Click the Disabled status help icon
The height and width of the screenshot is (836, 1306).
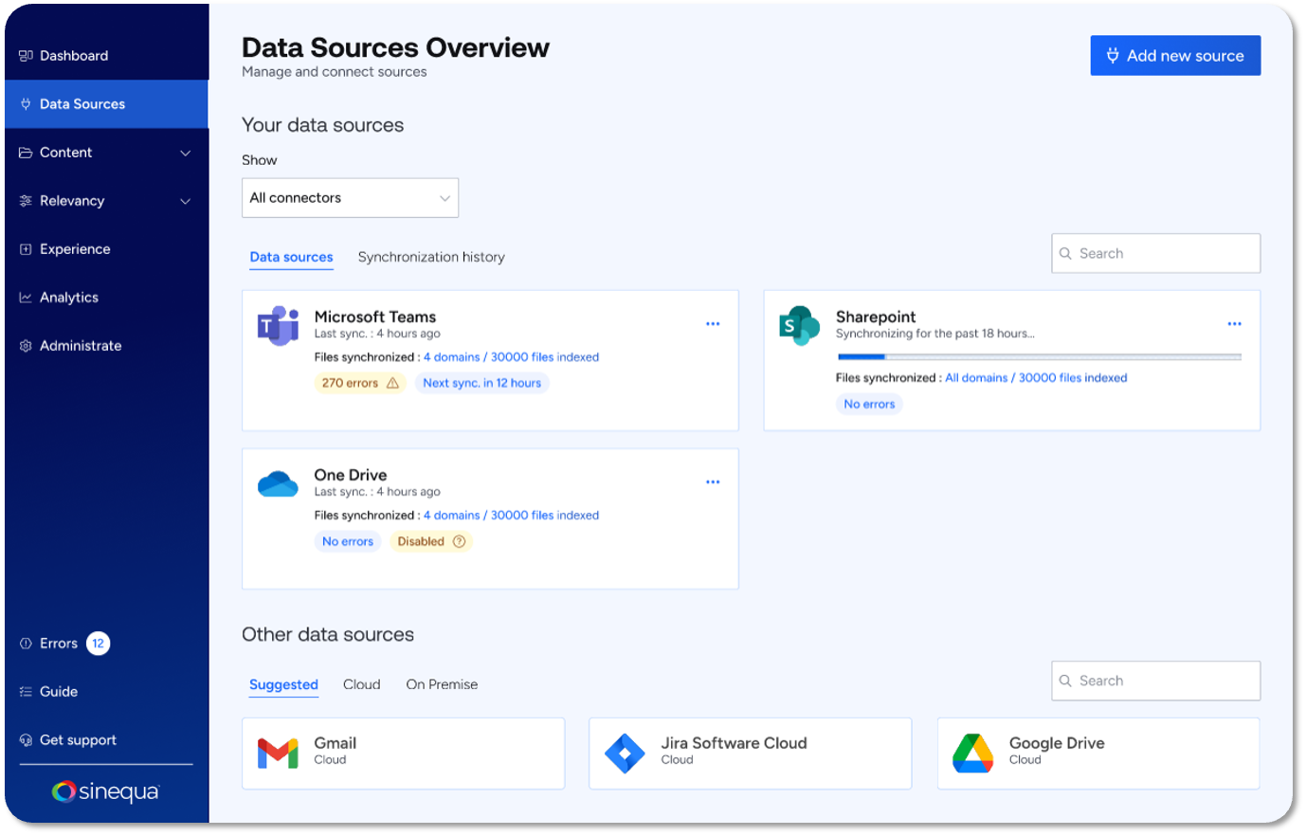460,541
